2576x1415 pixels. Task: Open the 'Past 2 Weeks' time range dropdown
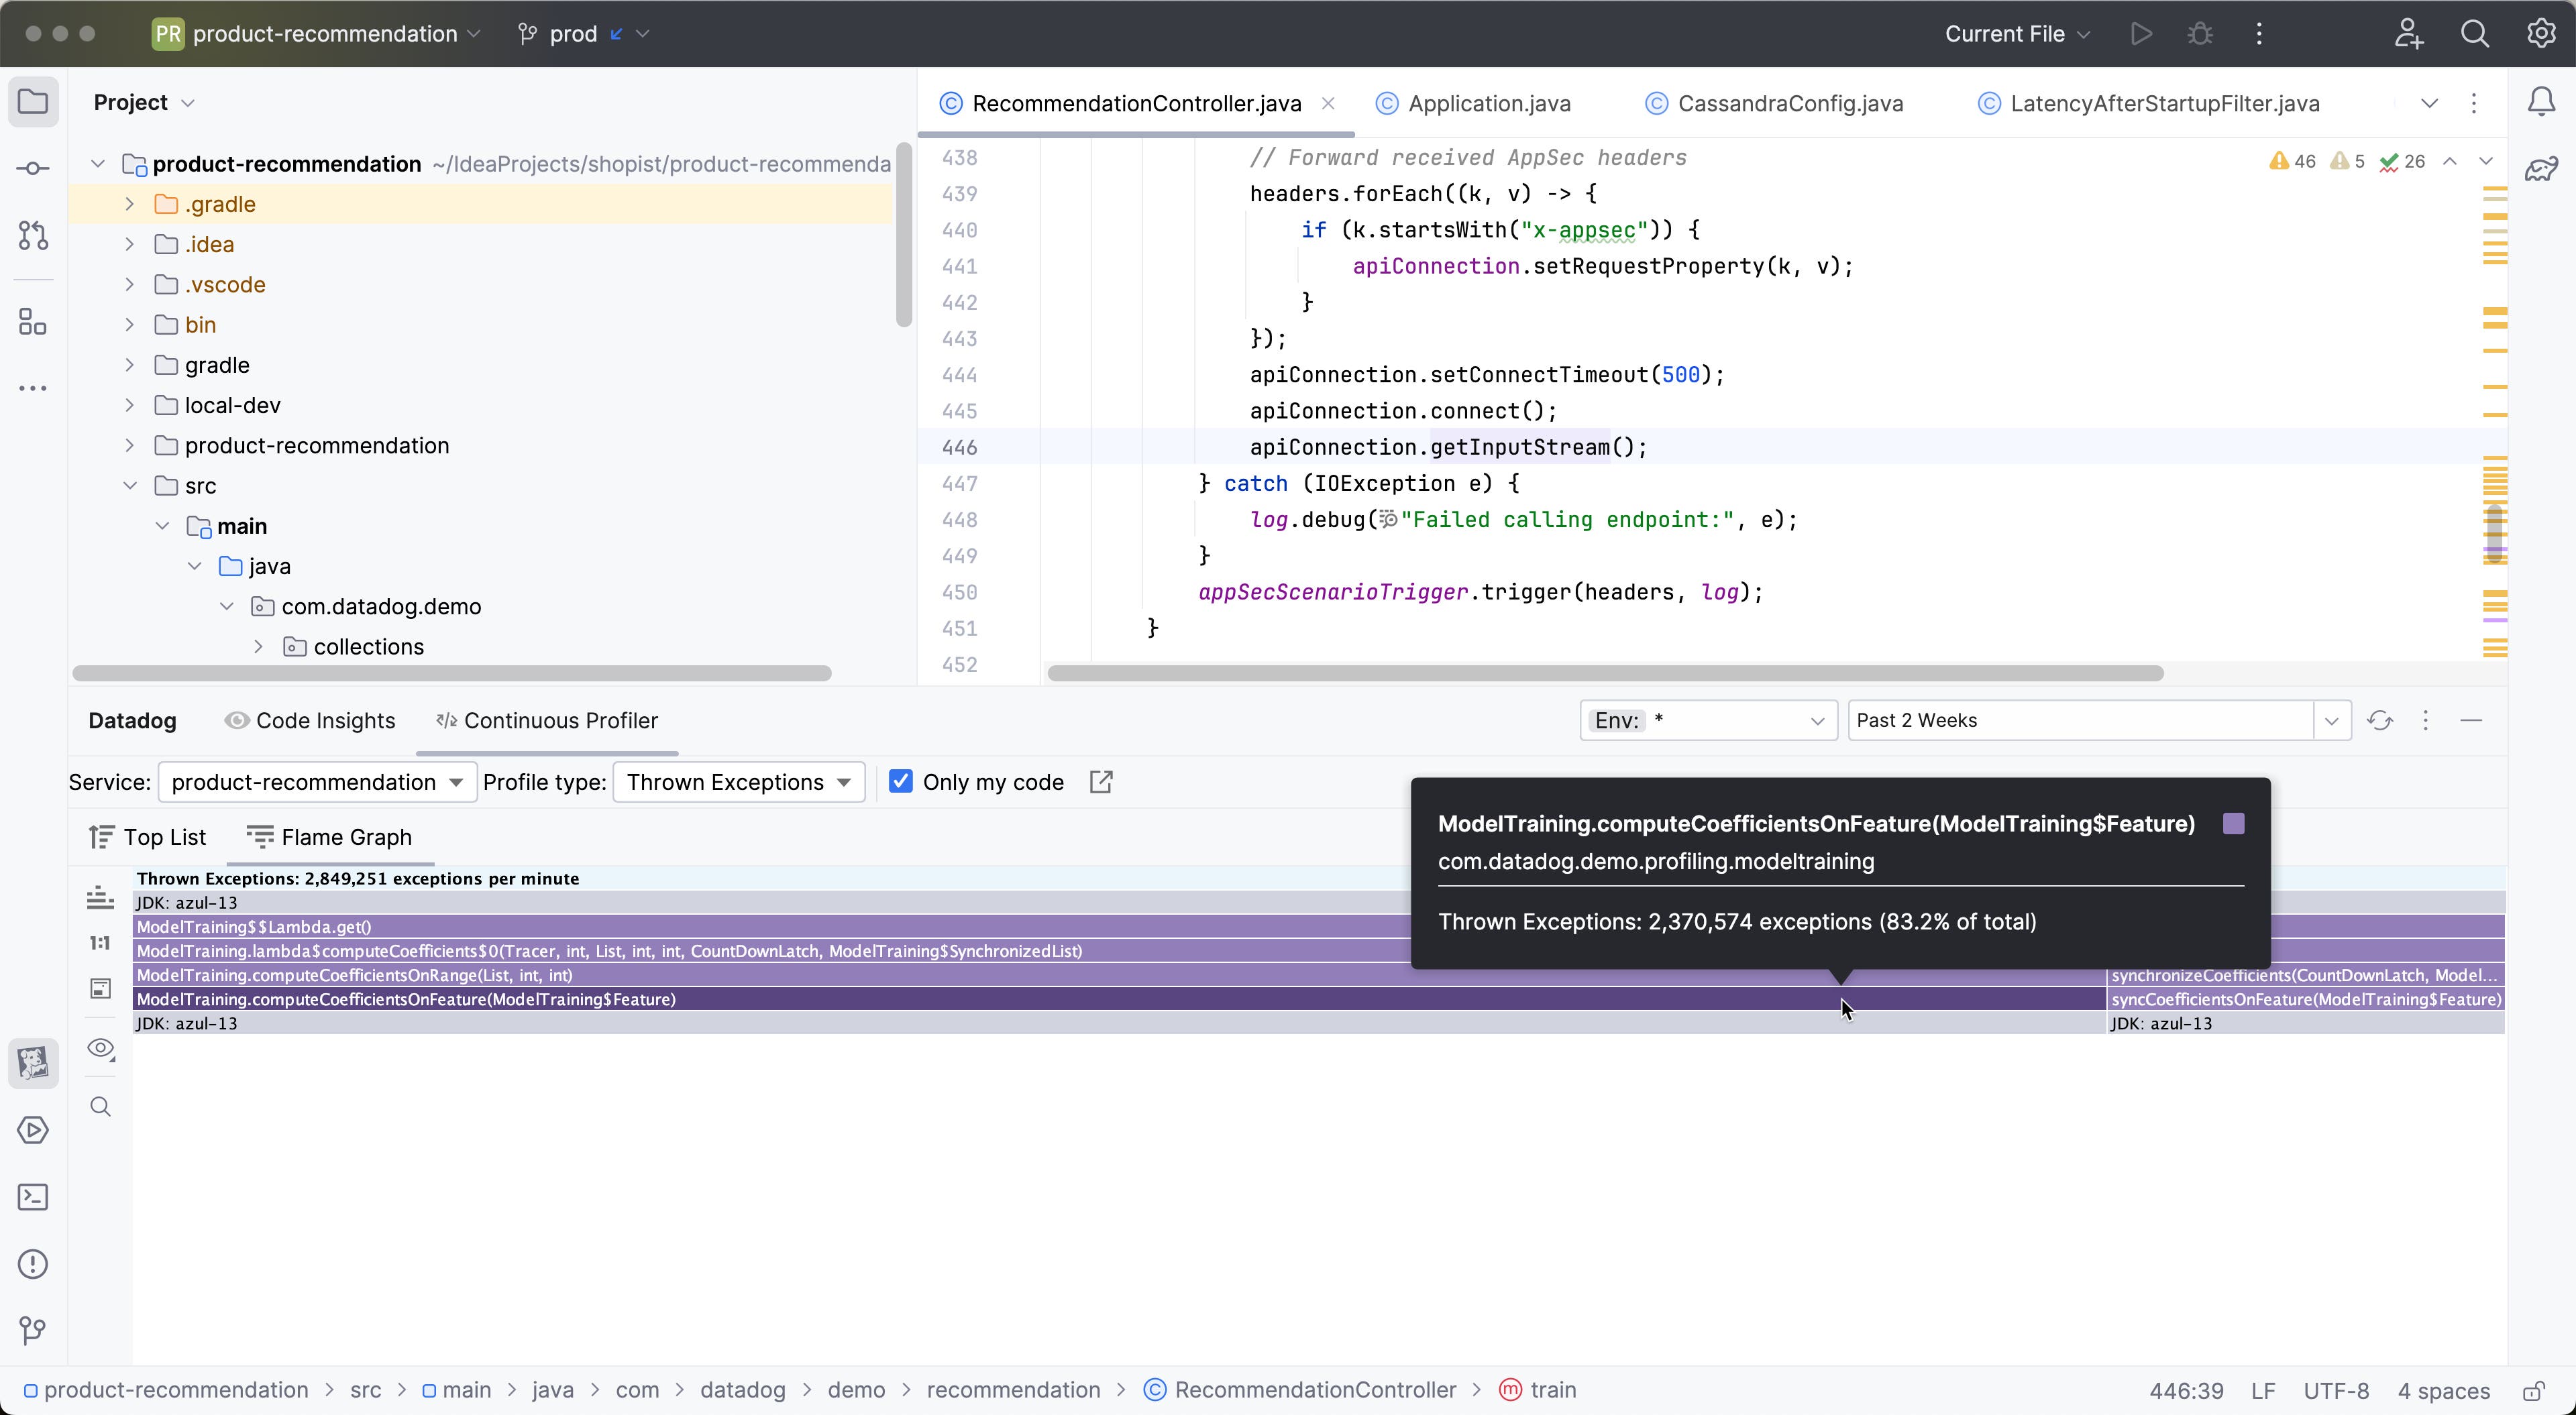(2332, 720)
